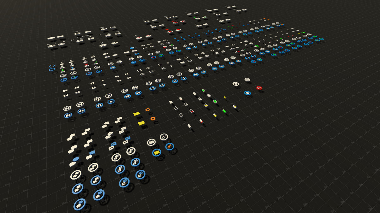This screenshot has width=380, height=213.
Task: Click the blue-ringed rewind icon
Action: click(81, 111)
